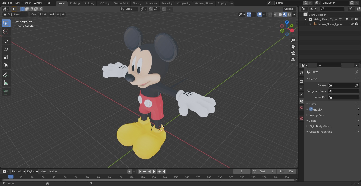Click the Active Clip field
Image resolution: width=361 pixels, height=186 pixels.
344,97
